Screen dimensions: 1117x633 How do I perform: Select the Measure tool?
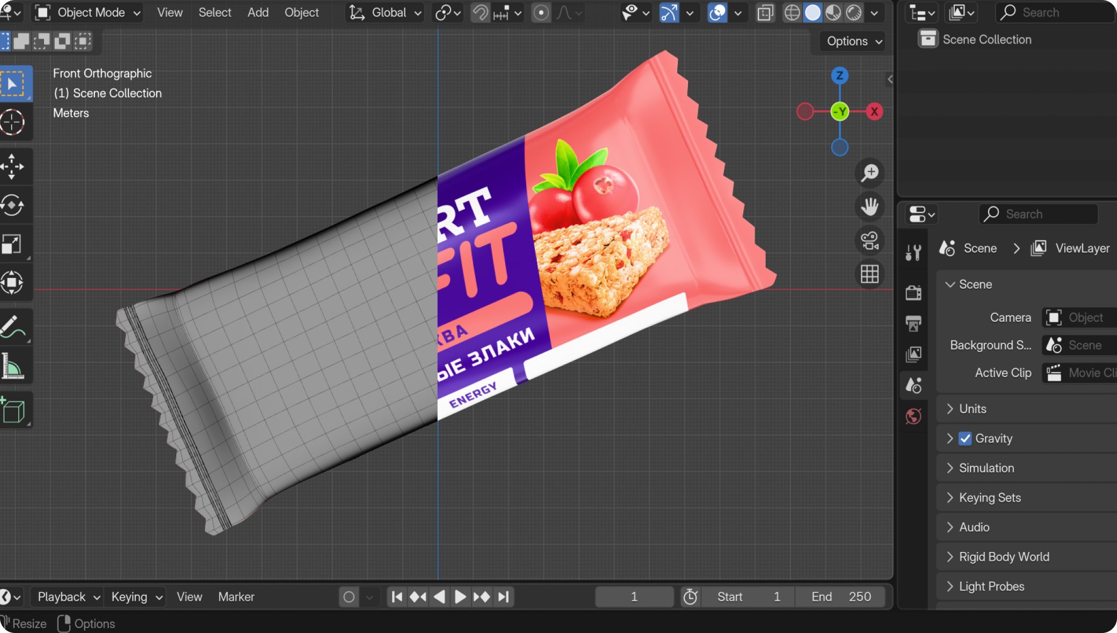pyautogui.click(x=13, y=366)
